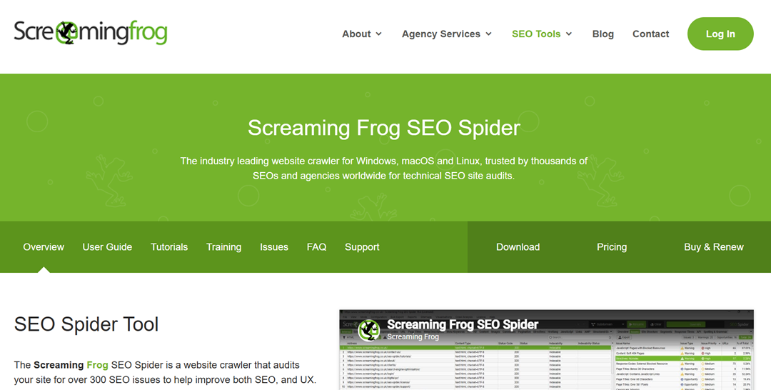The width and height of the screenshot is (771, 390).
Task: Click the Download link
Action: click(x=518, y=247)
